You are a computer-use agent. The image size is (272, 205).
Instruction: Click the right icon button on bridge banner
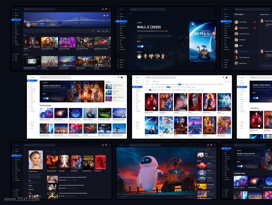pyautogui.click(x=108, y=16)
